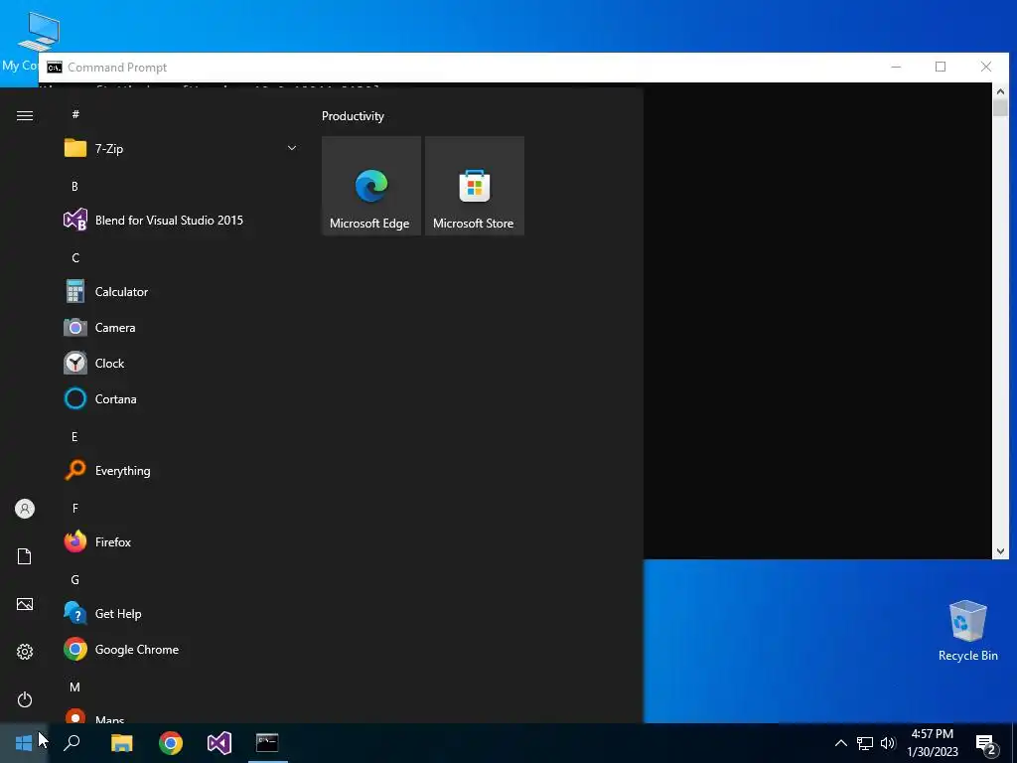Open the network status tray icon
The image size is (1017, 763).
pos(865,743)
